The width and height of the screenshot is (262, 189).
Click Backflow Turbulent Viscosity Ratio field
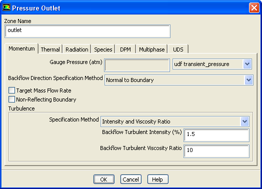[216, 151]
